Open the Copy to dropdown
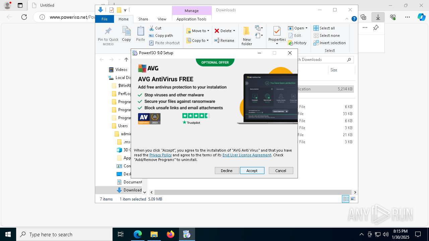The width and height of the screenshot is (429, 241). 197,41
